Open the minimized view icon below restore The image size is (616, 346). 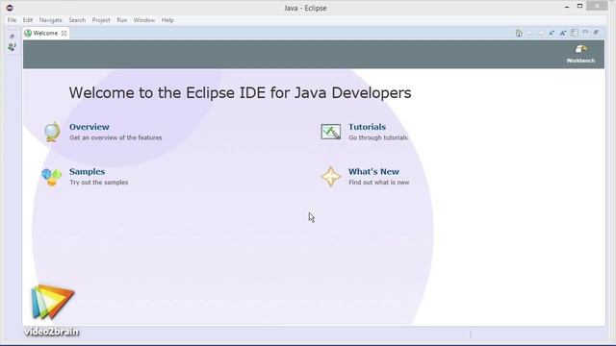click(x=12, y=47)
